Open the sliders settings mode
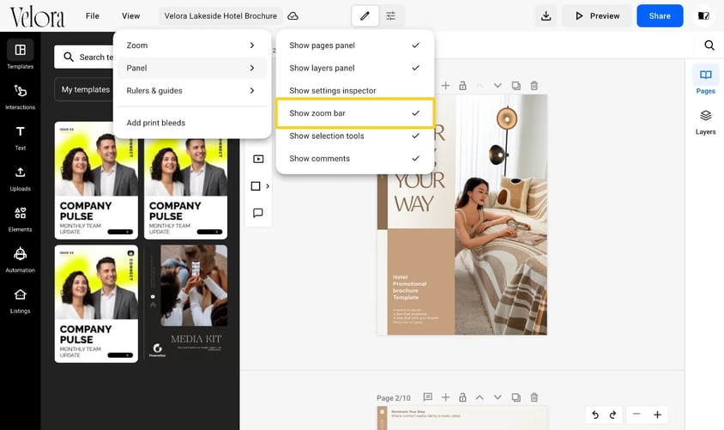Viewport: 724px width, 430px height. [x=390, y=15]
